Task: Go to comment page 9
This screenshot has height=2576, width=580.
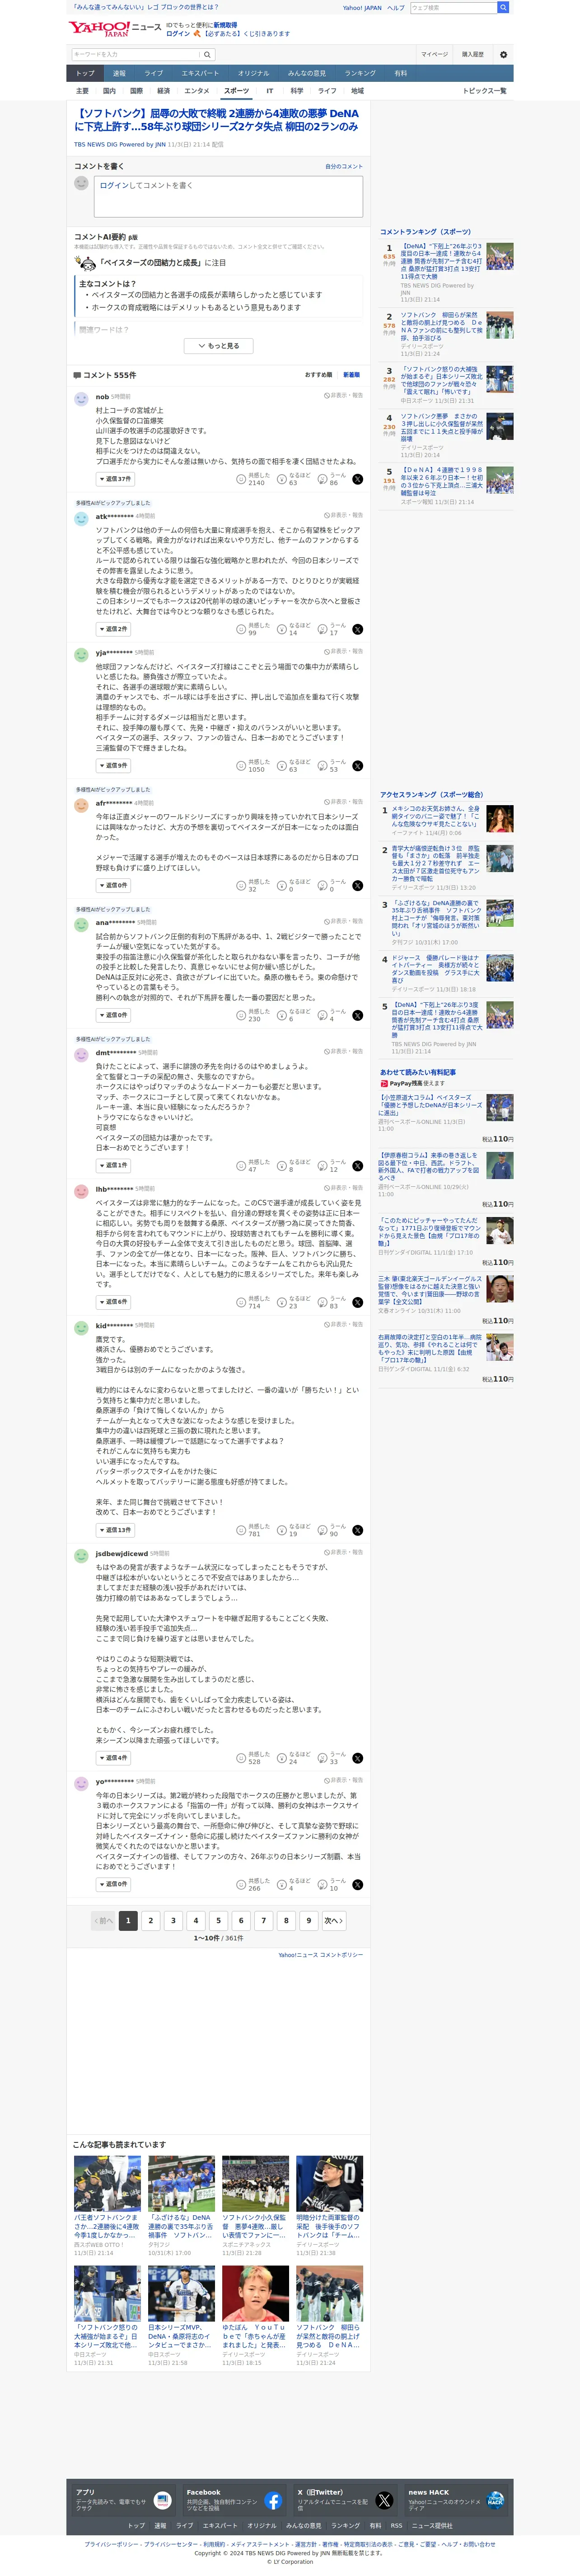Action: [x=308, y=1920]
